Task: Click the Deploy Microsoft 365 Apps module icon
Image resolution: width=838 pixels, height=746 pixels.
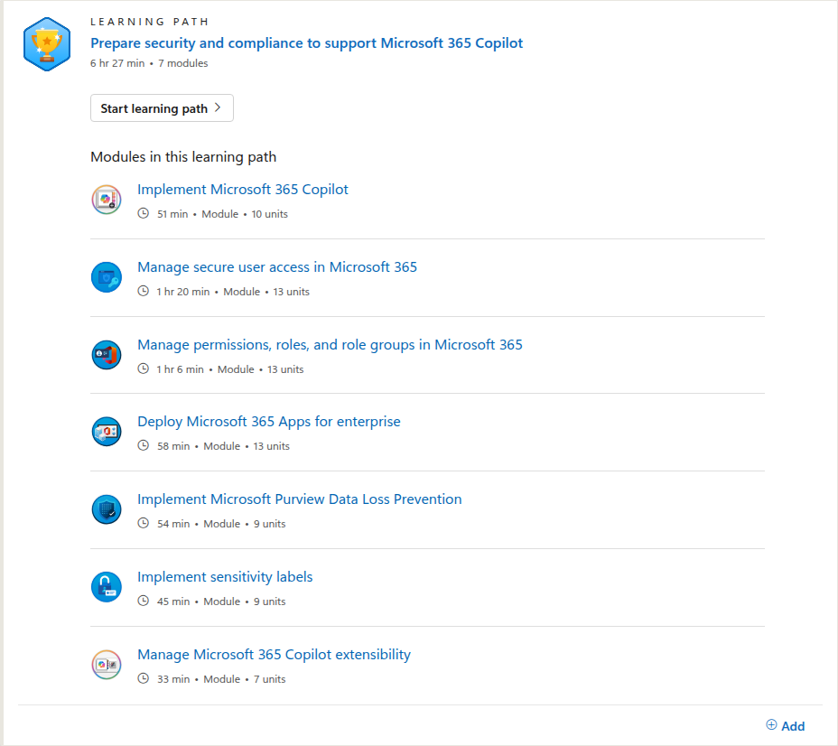Action: [x=107, y=432]
